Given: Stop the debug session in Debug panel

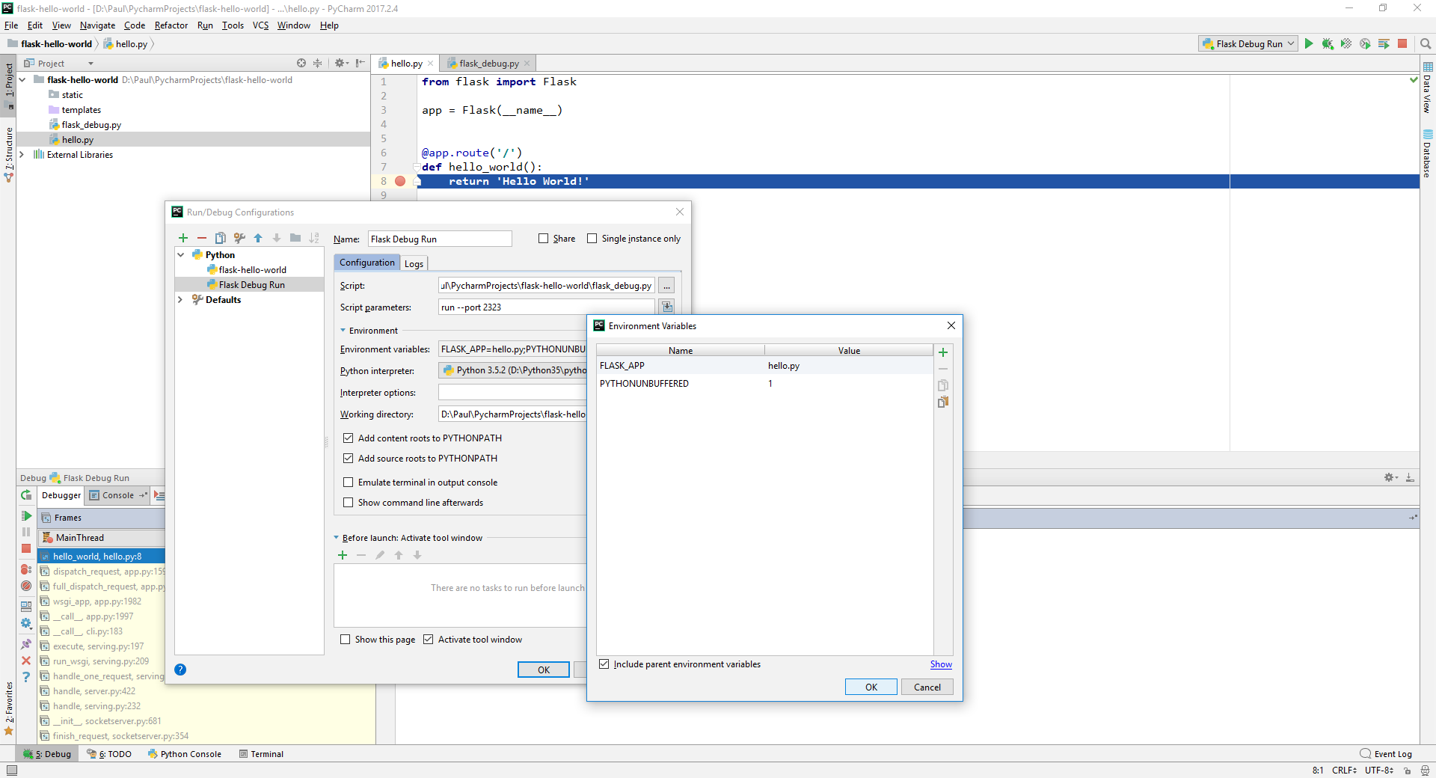Looking at the screenshot, I should [26, 548].
